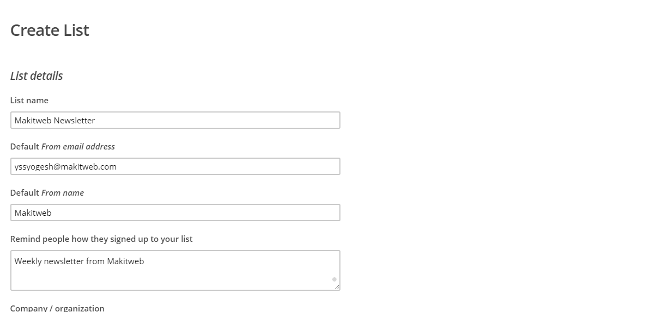Click the textarea resize handle corner
The image size is (645, 312).
(x=337, y=287)
